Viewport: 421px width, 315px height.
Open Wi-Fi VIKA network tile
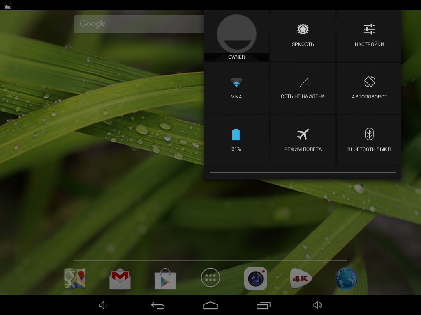(236, 88)
